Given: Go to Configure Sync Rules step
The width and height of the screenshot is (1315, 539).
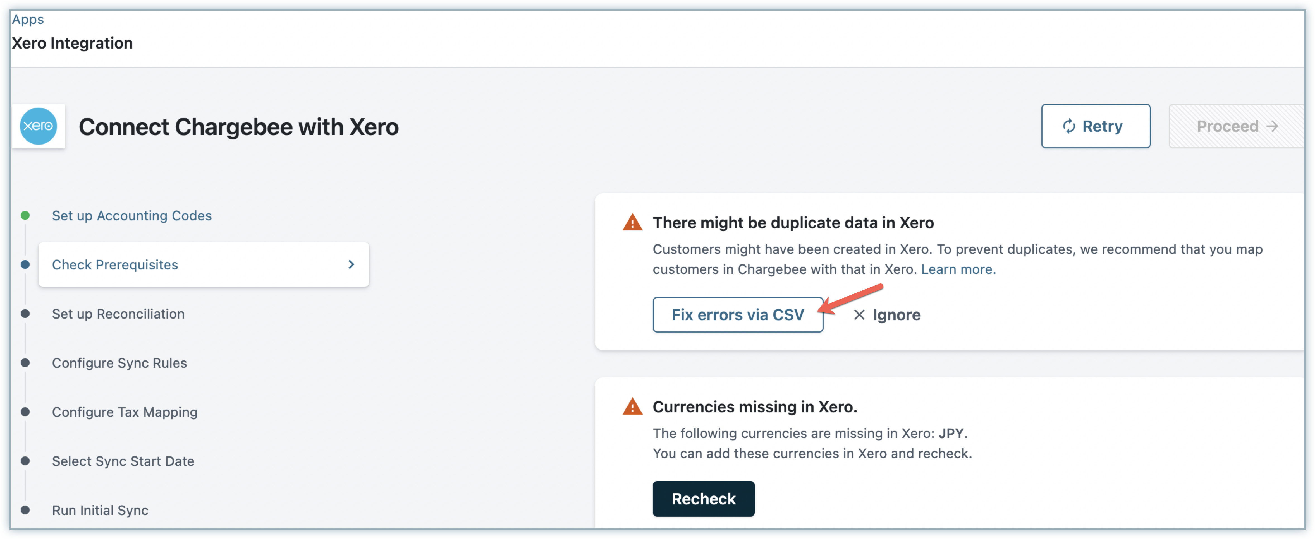Looking at the screenshot, I should [119, 363].
